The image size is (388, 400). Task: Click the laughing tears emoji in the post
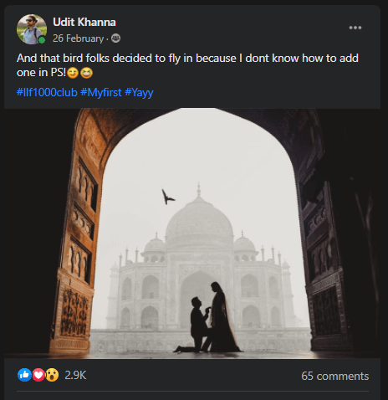point(86,73)
